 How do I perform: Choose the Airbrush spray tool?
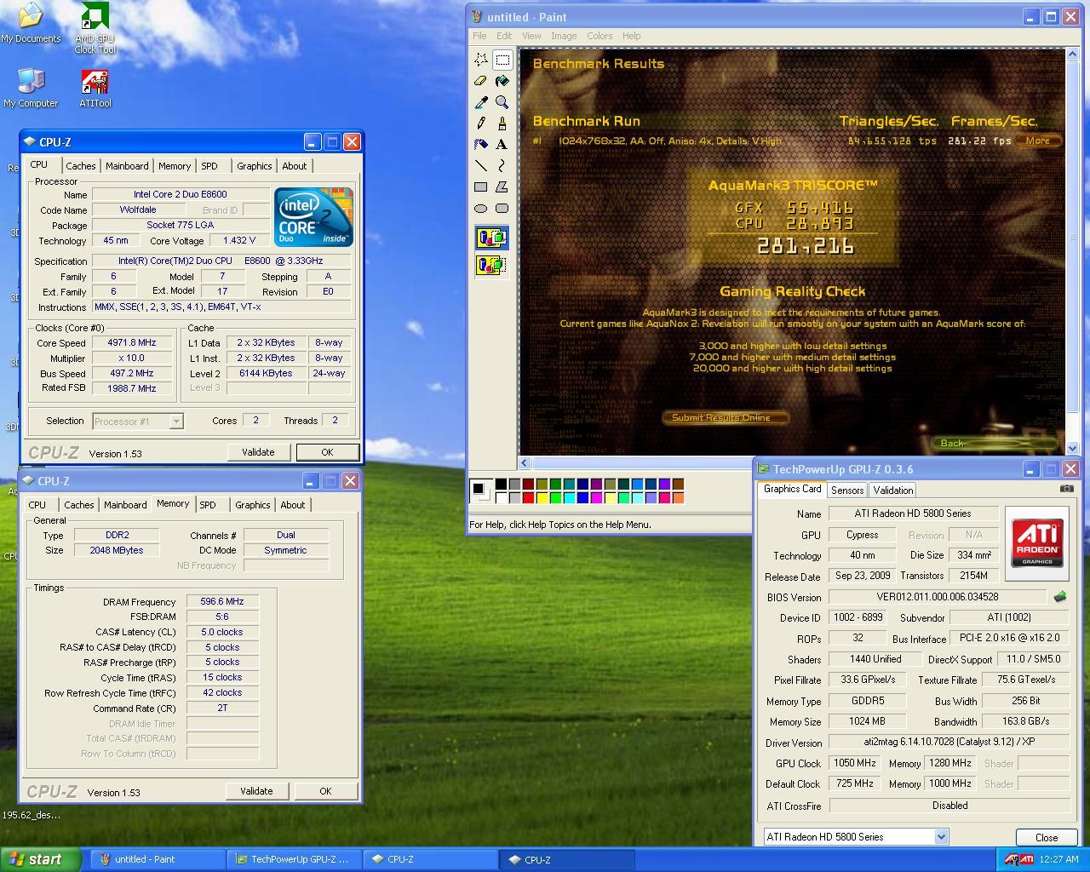coord(481,145)
